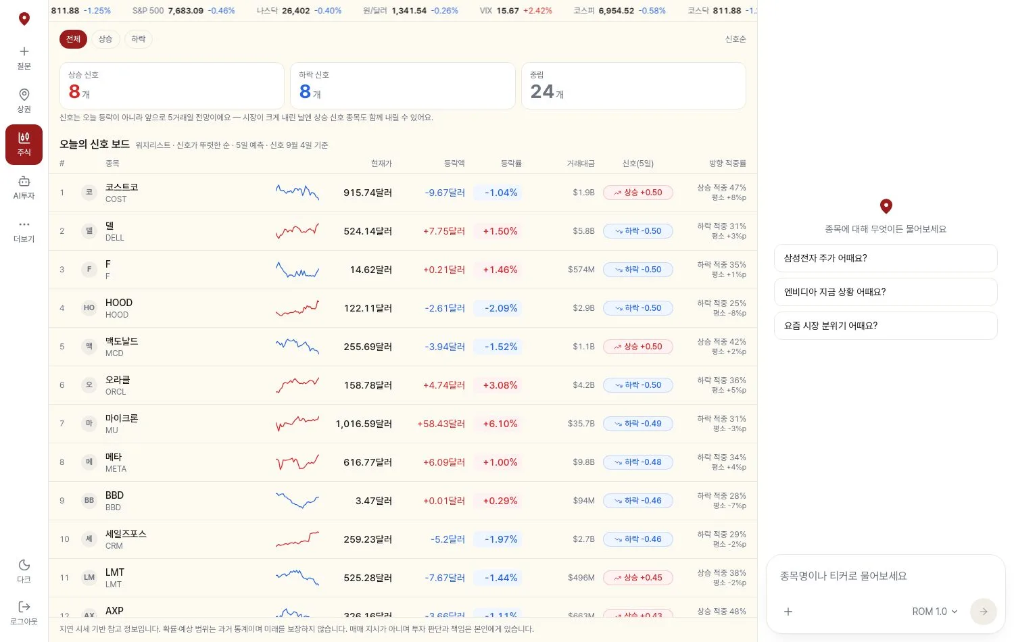Viewport: 1014px width, 642px height.
Task: Click the 상승 신호 8개 card
Action: (x=172, y=86)
